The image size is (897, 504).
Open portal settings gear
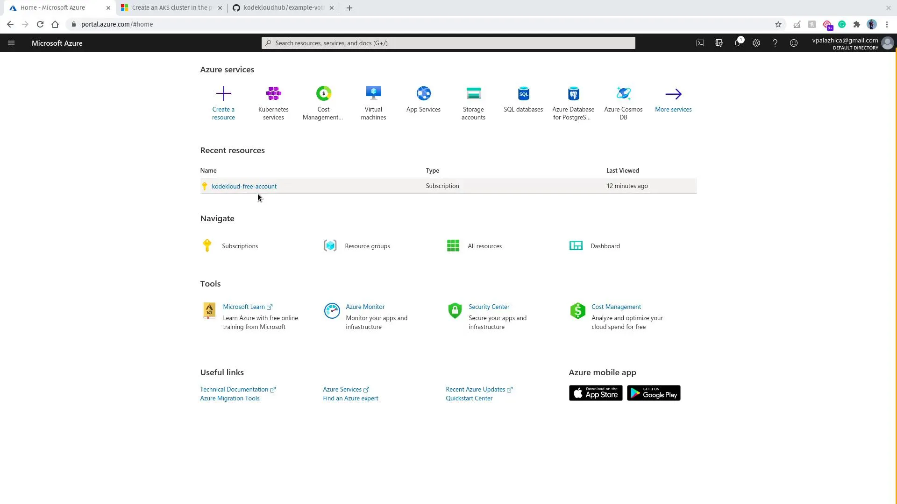(757, 43)
